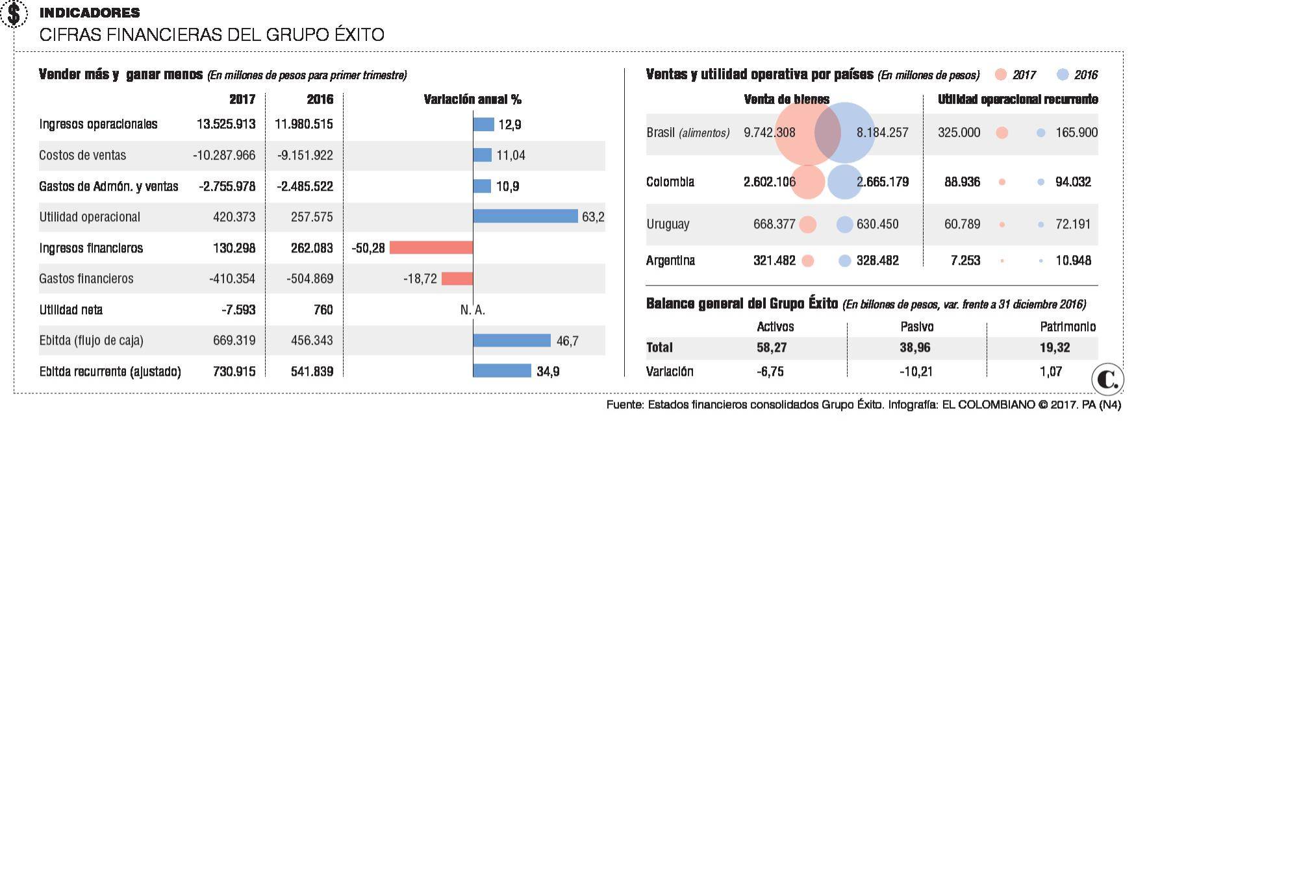1299x888 pixels.
Task: Click the value 9.742.308
Action: pyautogui.click(x=770, y=132)
